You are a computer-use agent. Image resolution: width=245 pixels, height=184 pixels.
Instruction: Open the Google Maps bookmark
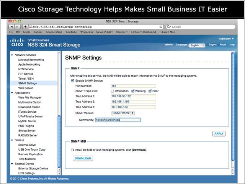(x=54, y=32)
